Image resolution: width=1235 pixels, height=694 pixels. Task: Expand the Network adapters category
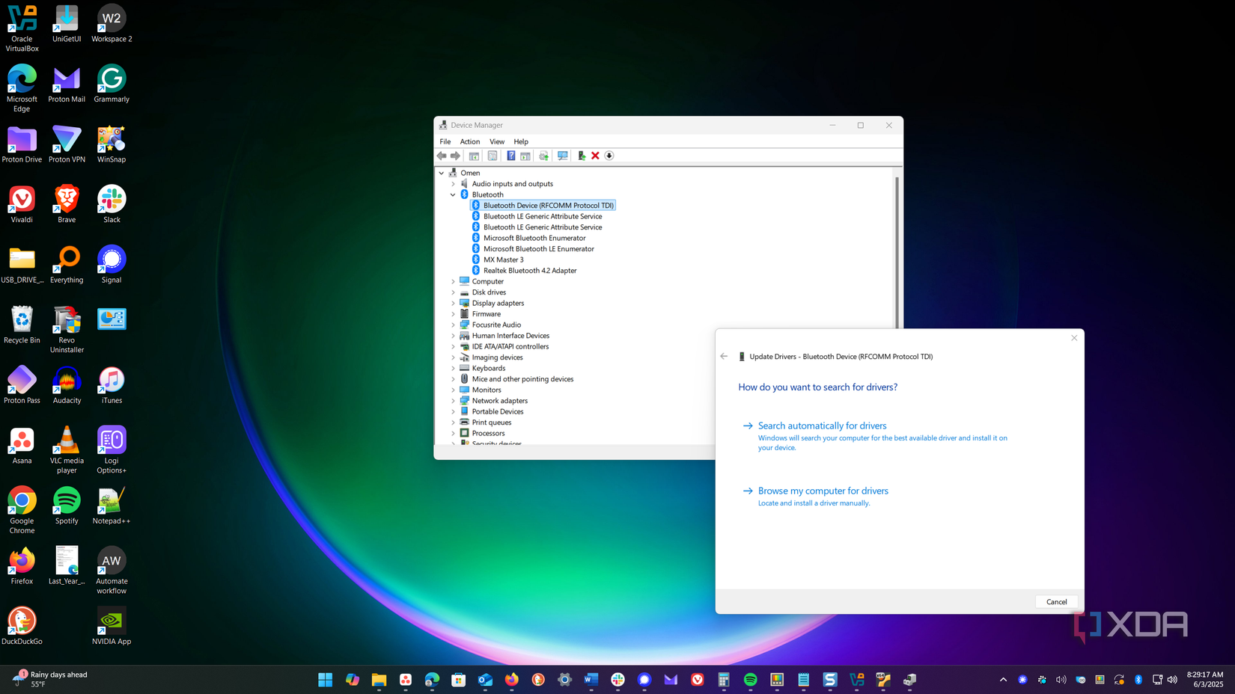(453, 401)
